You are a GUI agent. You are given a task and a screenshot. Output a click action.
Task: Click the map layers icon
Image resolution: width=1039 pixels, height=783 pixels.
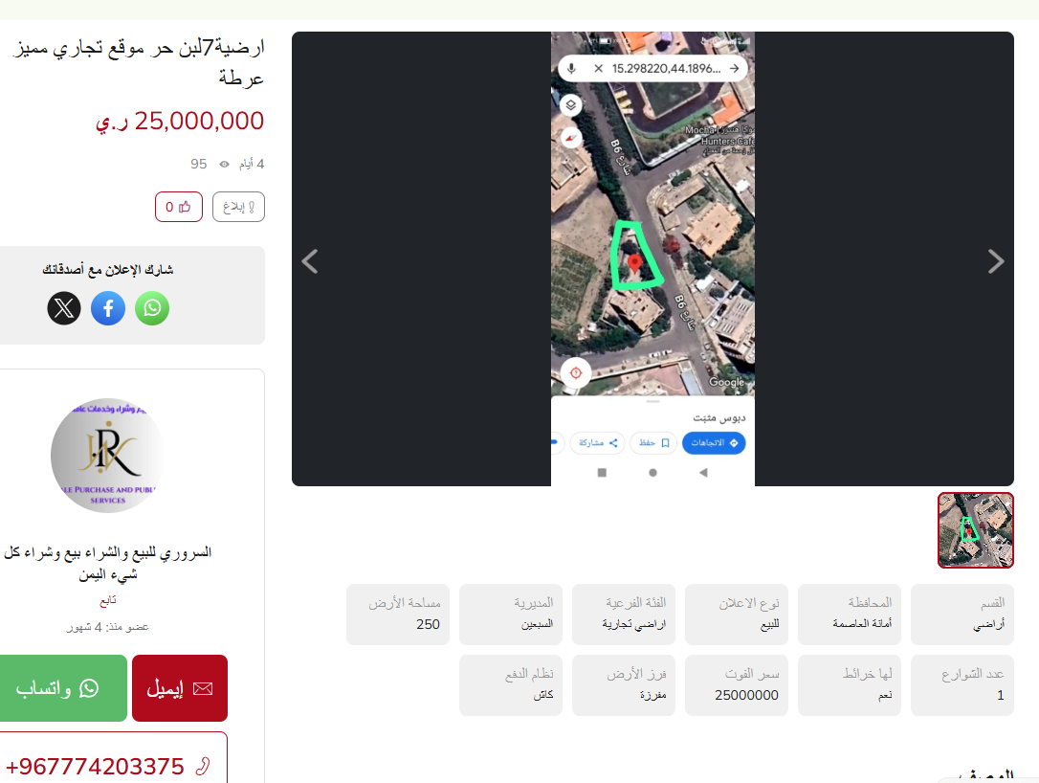[571, 104]
